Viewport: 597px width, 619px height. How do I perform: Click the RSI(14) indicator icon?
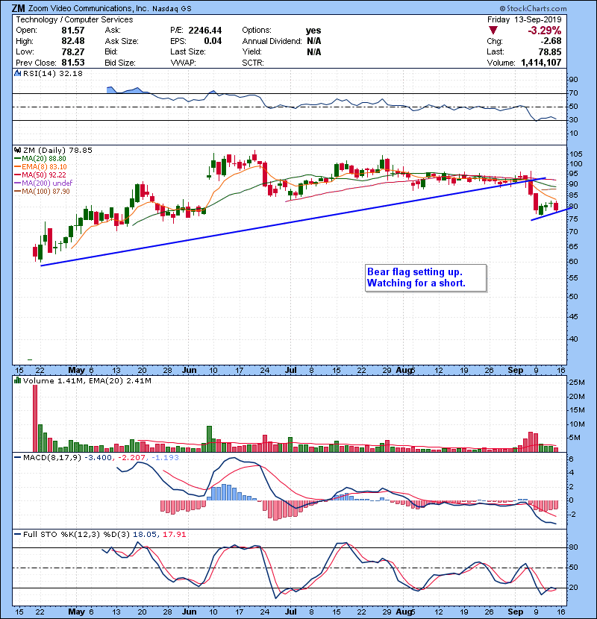coord(17,73)
